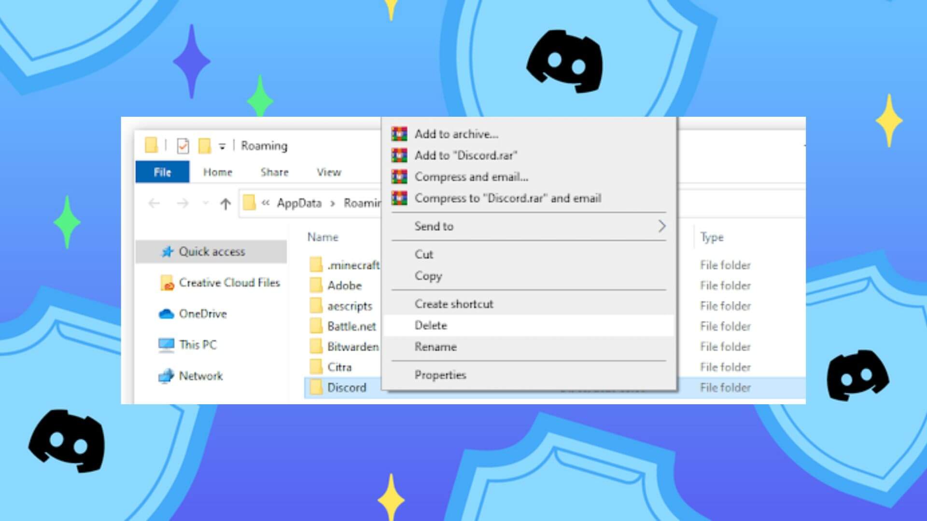Viewport: 927px width, 521px height.
Task: Switch to the Share ribbon tab
Action: point(274,172)
